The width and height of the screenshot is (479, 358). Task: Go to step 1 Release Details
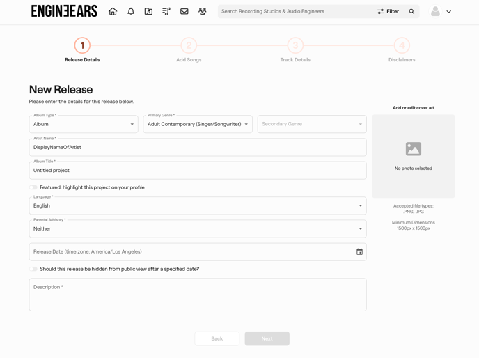click(x=82, y=46)
